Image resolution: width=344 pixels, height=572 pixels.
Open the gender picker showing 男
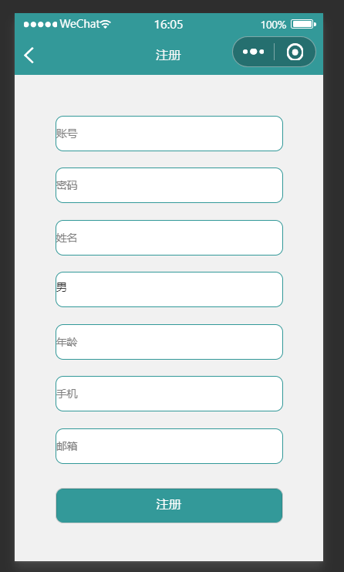coord(169,289)
